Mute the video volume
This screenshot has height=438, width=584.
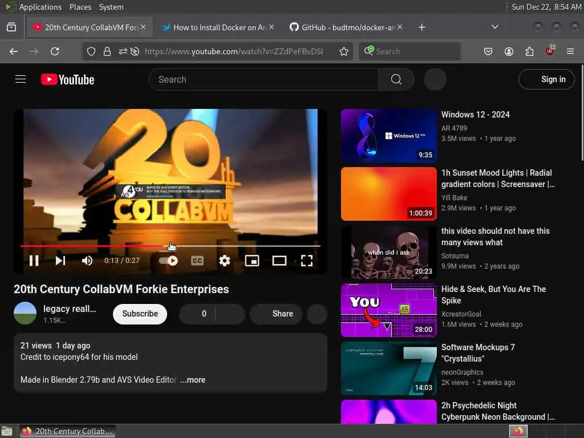tap(87, 261)
